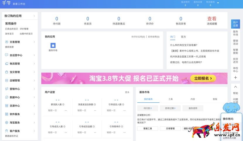Click the 立即报名 banner button

203,78
